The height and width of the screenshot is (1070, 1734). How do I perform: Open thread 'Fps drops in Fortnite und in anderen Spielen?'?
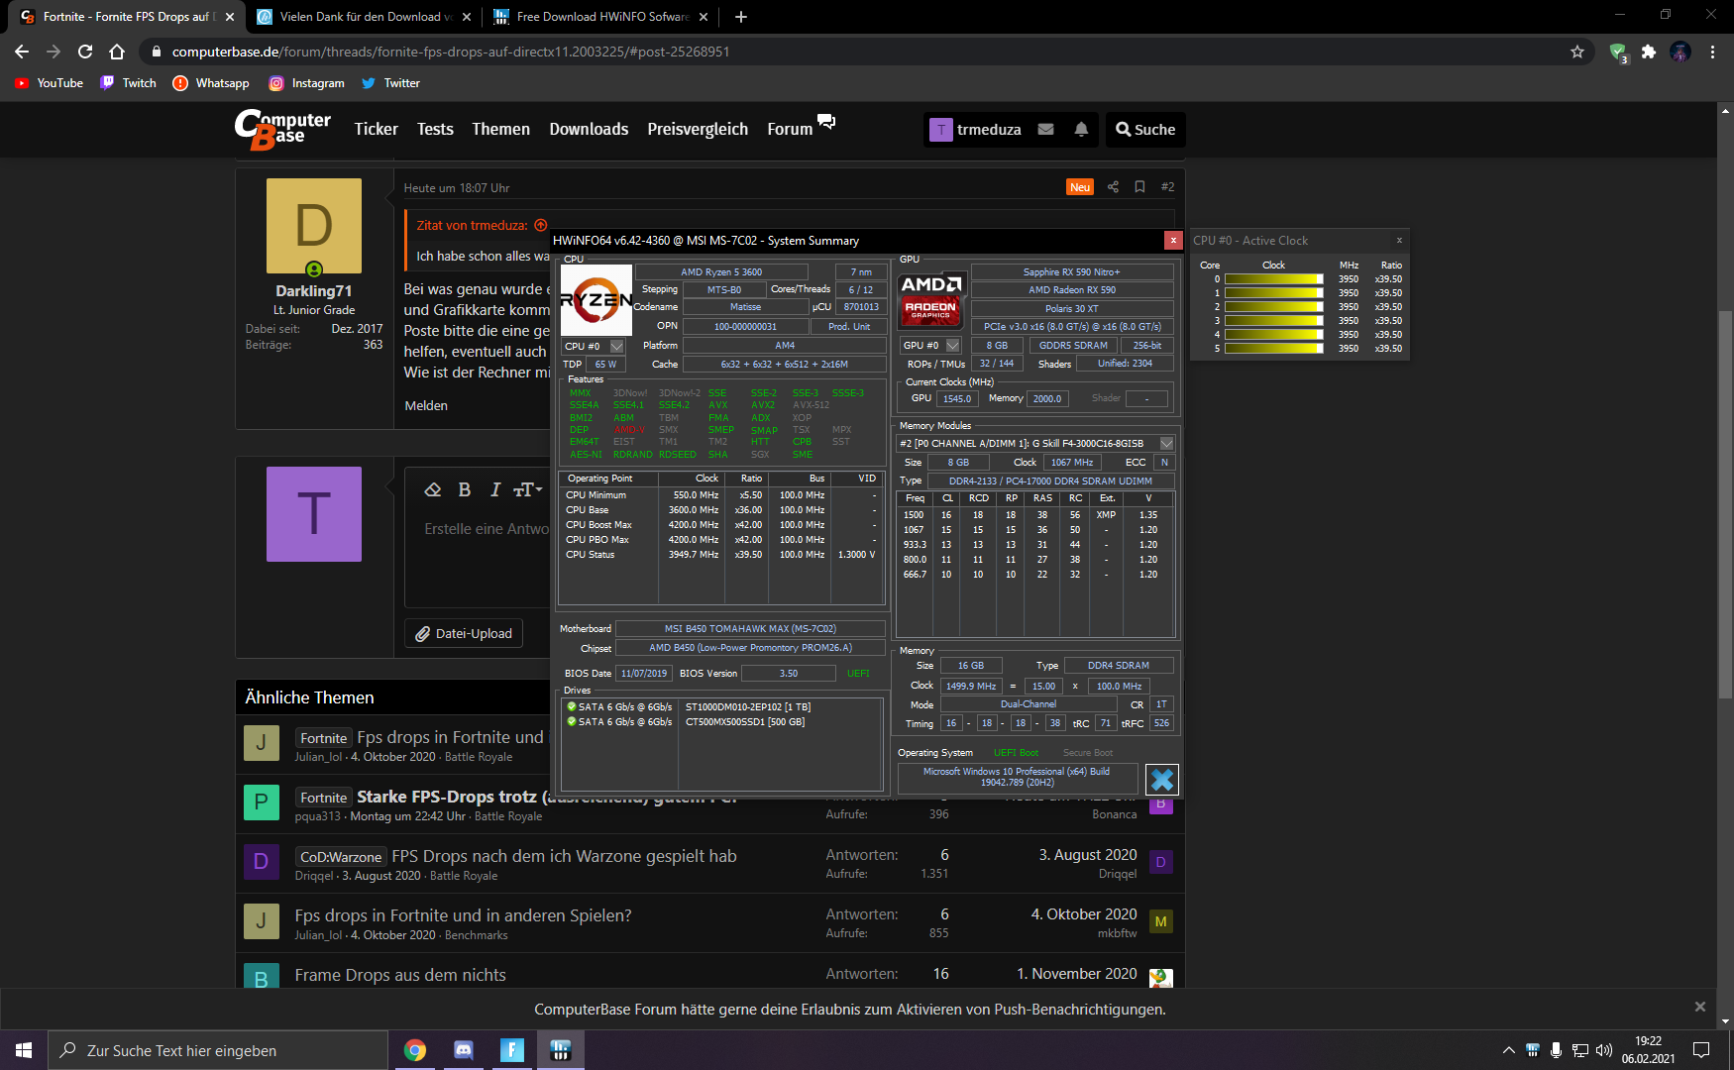point(464,915)
